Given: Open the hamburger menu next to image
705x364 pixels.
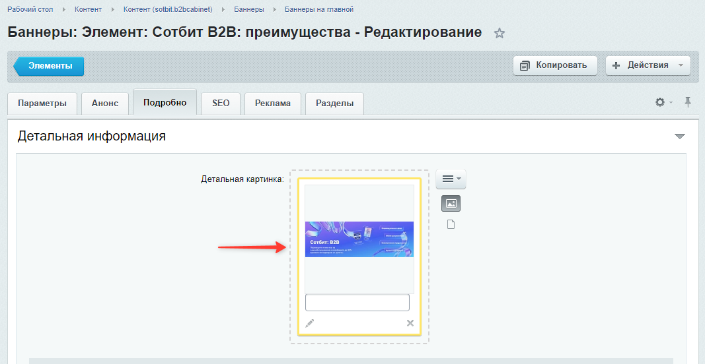Looking at the screenshot, I should pos(451,179).
